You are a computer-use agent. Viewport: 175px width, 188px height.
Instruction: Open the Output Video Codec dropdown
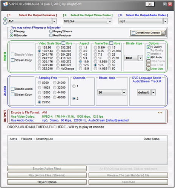click(110, 21)
